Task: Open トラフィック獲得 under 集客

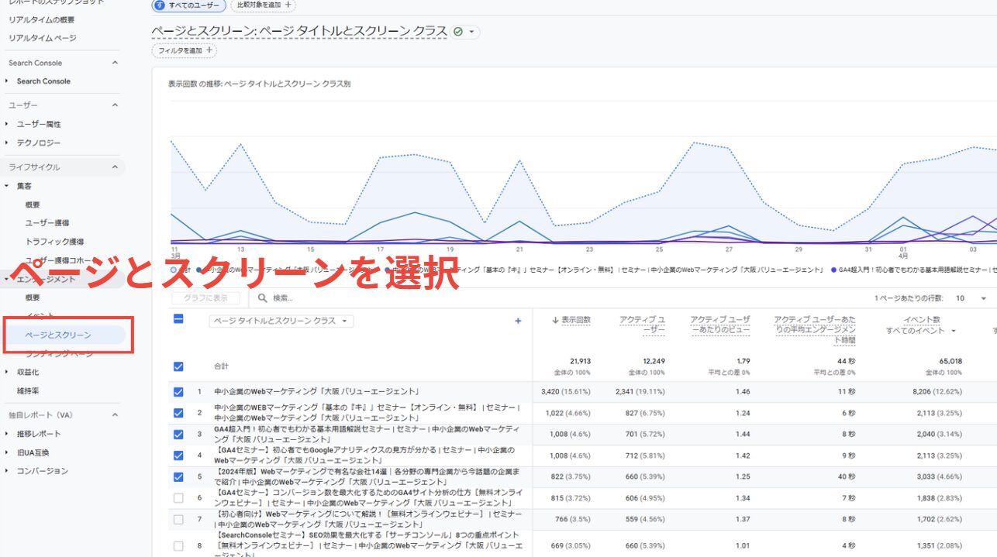Action: pos(54,242)
